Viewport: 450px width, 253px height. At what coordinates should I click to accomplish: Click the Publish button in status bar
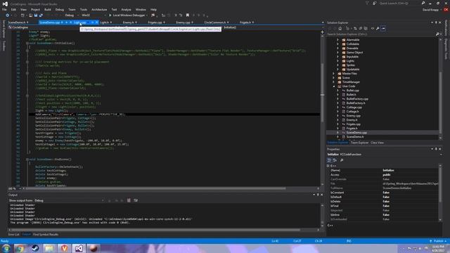(438, 241)
